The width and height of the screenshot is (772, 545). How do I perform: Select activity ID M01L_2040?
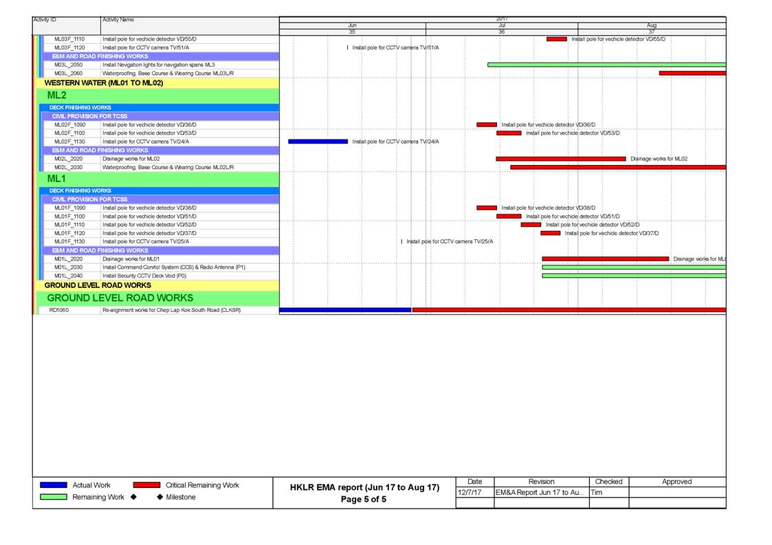click(69, 276)
